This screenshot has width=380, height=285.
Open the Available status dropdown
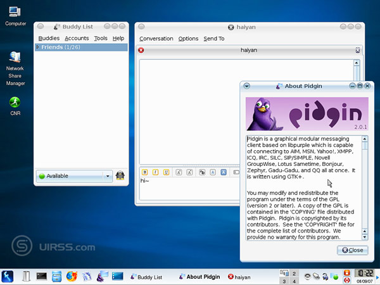click(x=108, y=176)
